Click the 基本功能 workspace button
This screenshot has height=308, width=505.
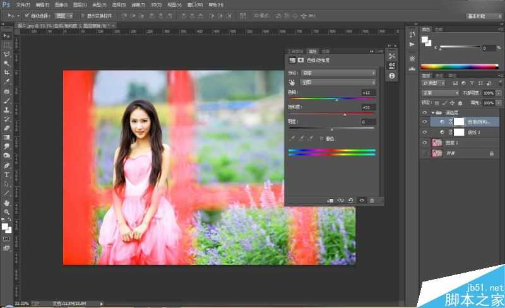(x=484, y=15)
